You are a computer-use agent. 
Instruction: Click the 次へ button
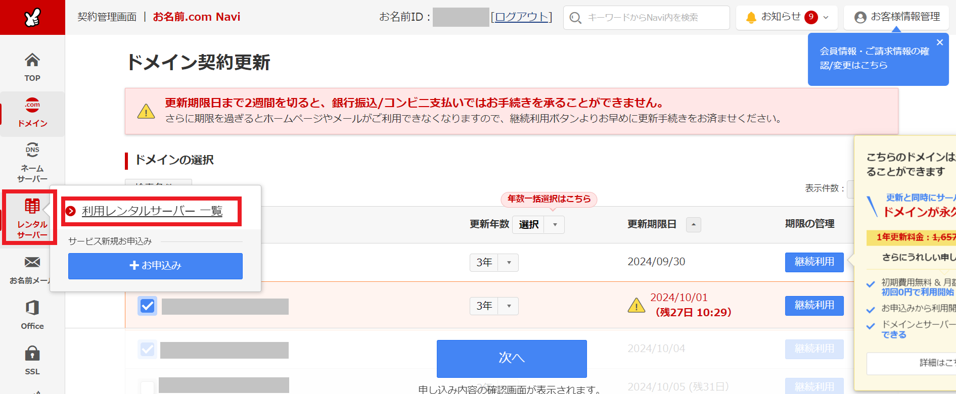512,358
